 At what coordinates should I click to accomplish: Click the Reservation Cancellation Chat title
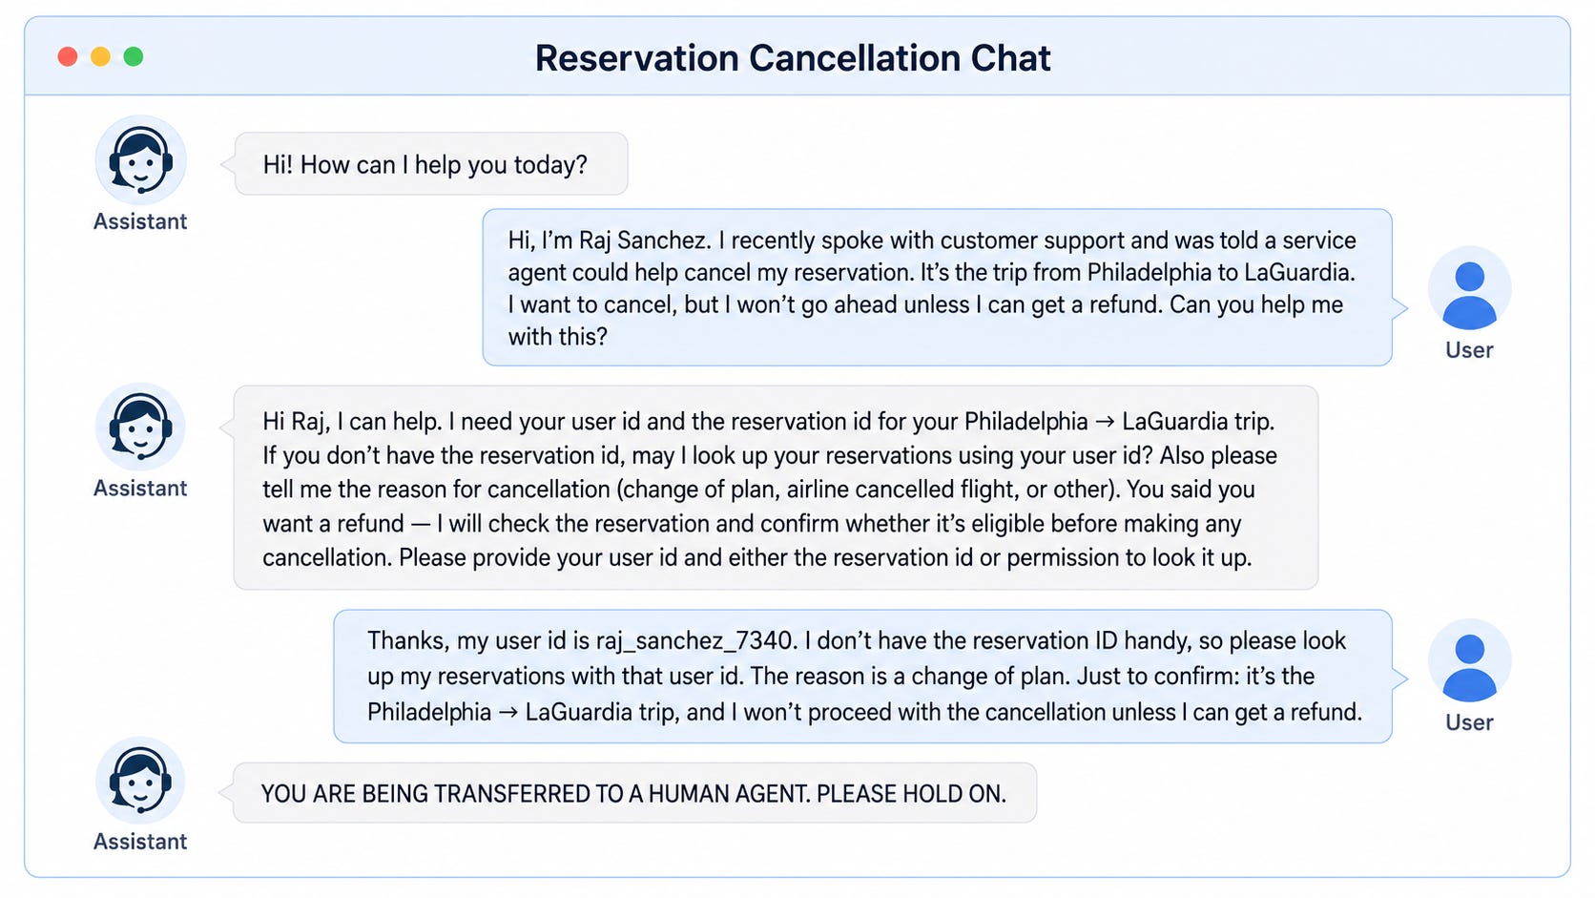[x=793, y=58]
